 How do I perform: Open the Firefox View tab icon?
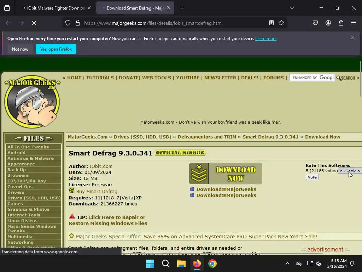pos(7,8)
